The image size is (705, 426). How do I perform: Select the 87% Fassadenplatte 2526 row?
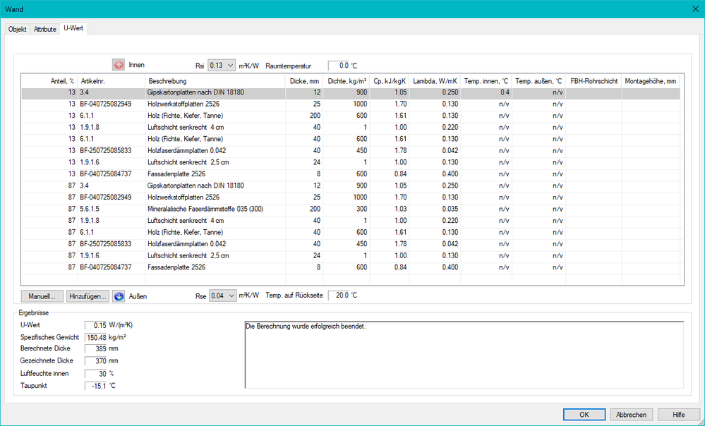tap(351, 267)
